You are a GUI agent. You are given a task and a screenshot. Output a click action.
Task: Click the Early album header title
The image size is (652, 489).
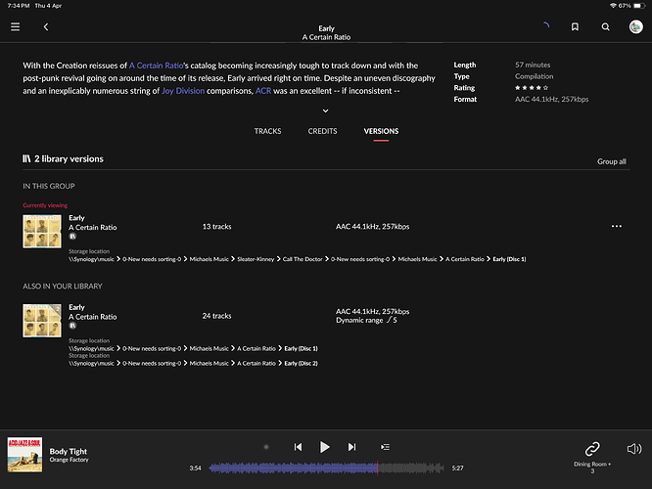pos(326,28)
